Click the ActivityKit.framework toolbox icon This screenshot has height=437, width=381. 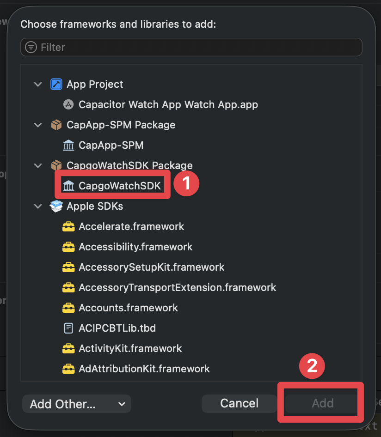pos(68,349)
